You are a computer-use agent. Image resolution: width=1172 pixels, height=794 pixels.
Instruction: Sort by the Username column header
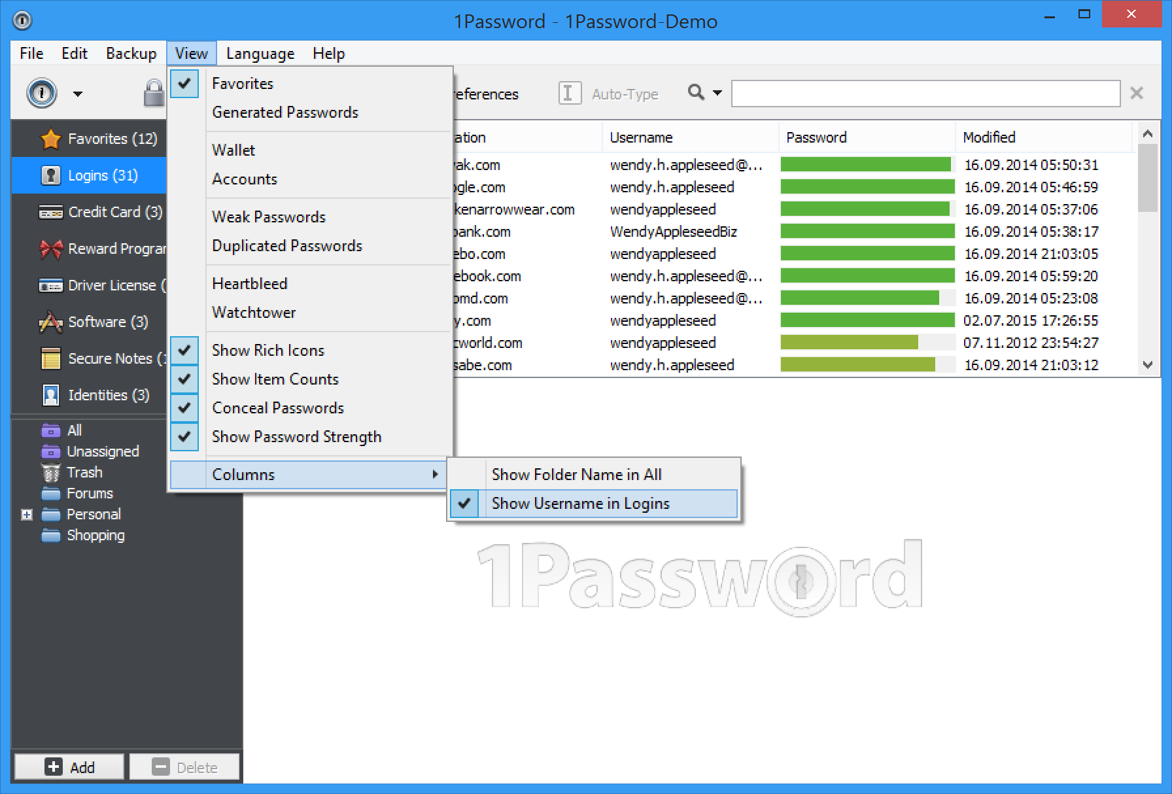pos(690,137)
